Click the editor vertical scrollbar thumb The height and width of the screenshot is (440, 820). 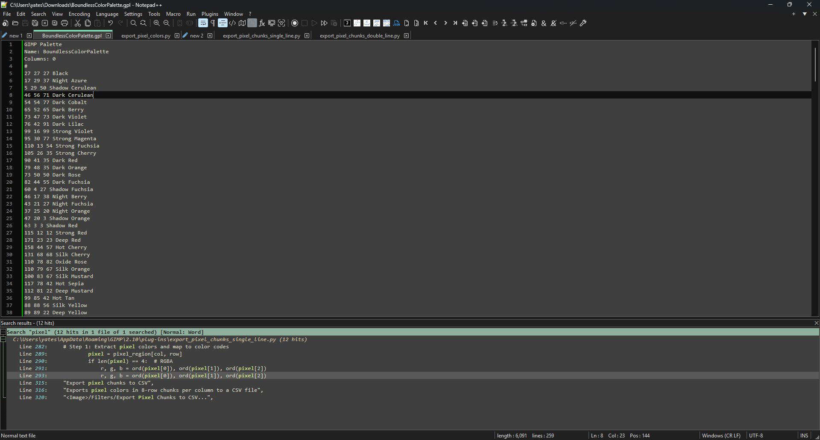click(x=815, y=64)
